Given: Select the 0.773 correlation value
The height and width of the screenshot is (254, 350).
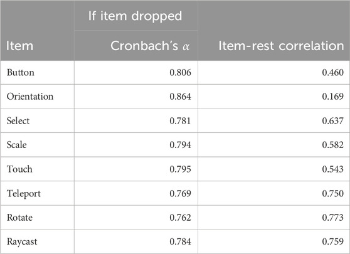Looking at the screenshot, I should coord(333,218).
